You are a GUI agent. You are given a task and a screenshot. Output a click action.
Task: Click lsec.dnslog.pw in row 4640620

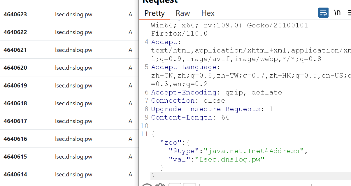point(73,68)
